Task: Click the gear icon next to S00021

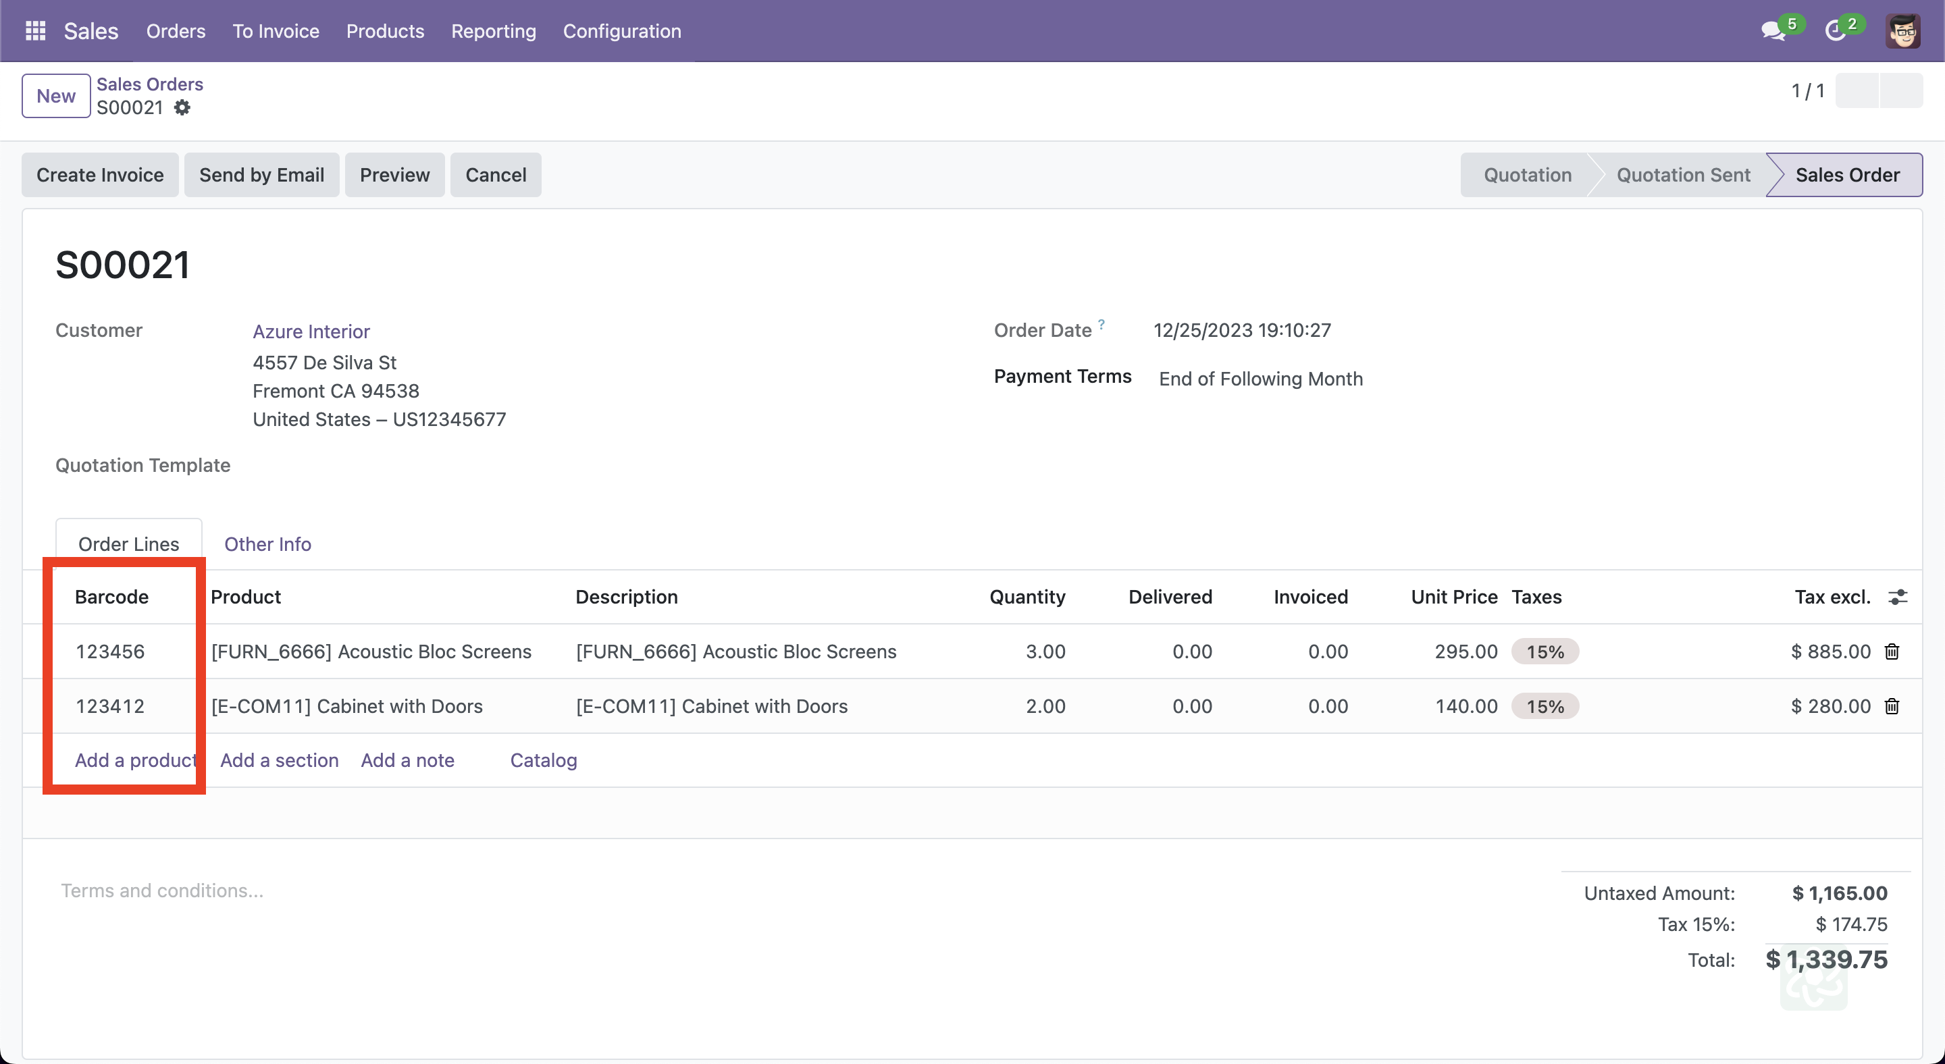Action: click(x=182, y=108)
